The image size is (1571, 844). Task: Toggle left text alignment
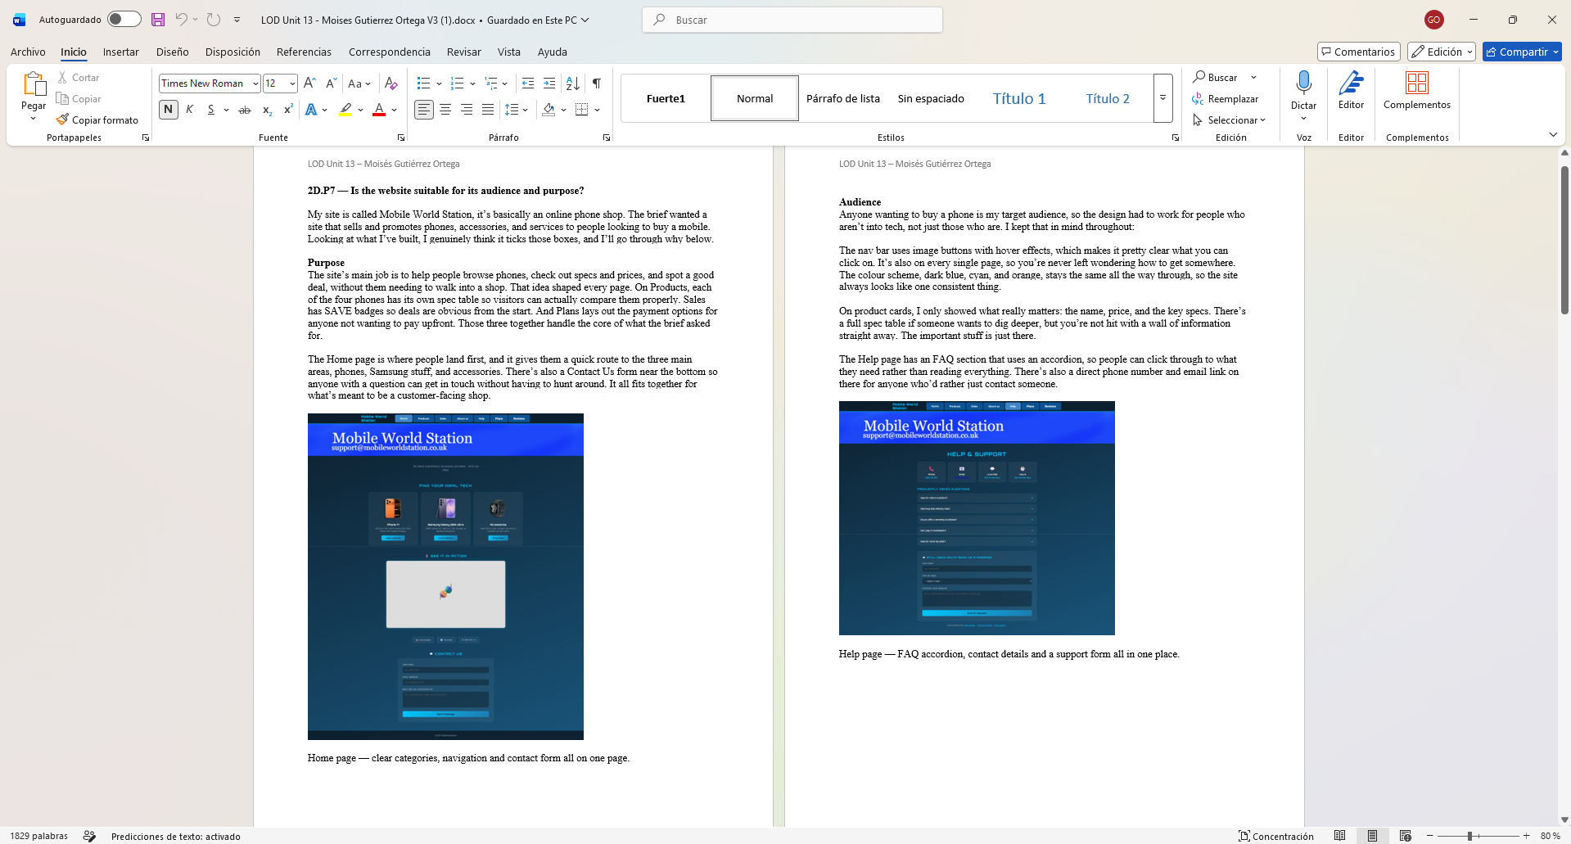423,110
